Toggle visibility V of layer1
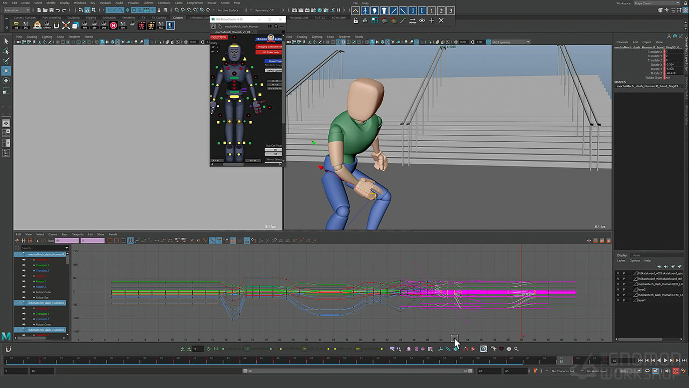This screenshot has height=388, width=689. coord(618,300)
